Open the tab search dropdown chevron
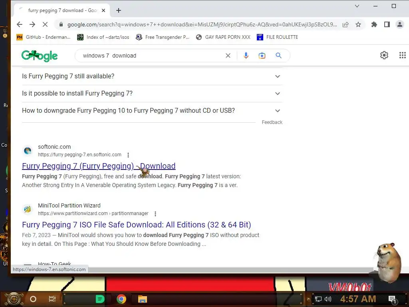Image resolution: width=409 pixels, height=307 pixels. point(357,6)
